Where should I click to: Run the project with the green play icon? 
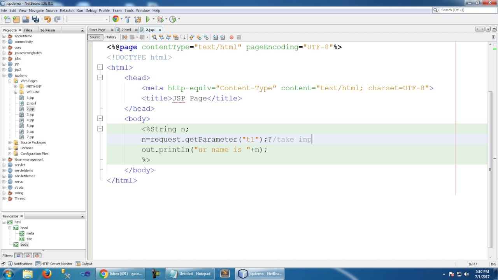(148, 19)
